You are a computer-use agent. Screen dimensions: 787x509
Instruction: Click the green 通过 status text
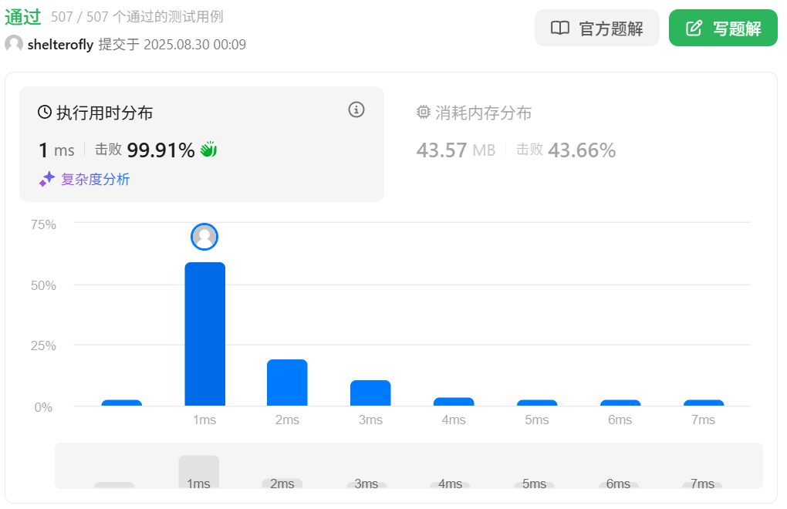click(23, 17)
